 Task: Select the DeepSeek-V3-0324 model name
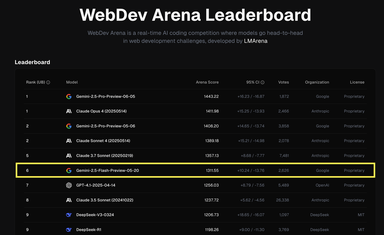(x=95, y=215)
